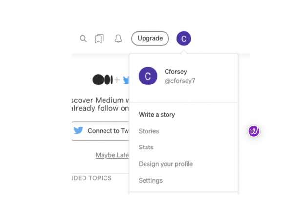Click the purple C avatar in the header
The height and width of the screenshot is (211, 292).
coord(184,39)
